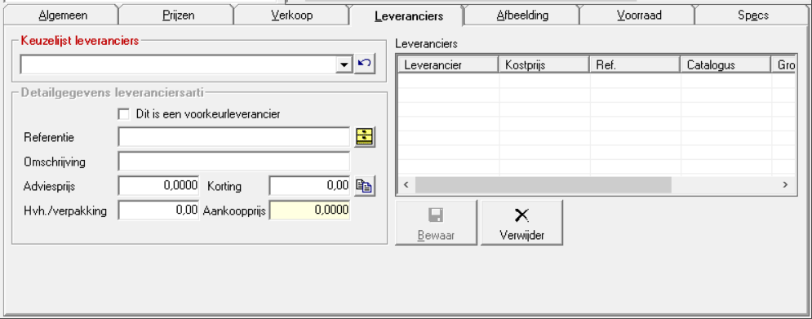
Task: Click the grid's horizontal scrollbar right arrow
Action: [785, 185]
